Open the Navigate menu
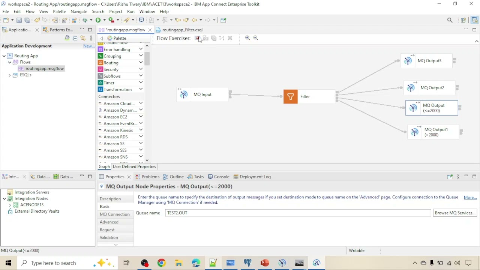This screenshot has width=480, height=270. click(79, 12)
